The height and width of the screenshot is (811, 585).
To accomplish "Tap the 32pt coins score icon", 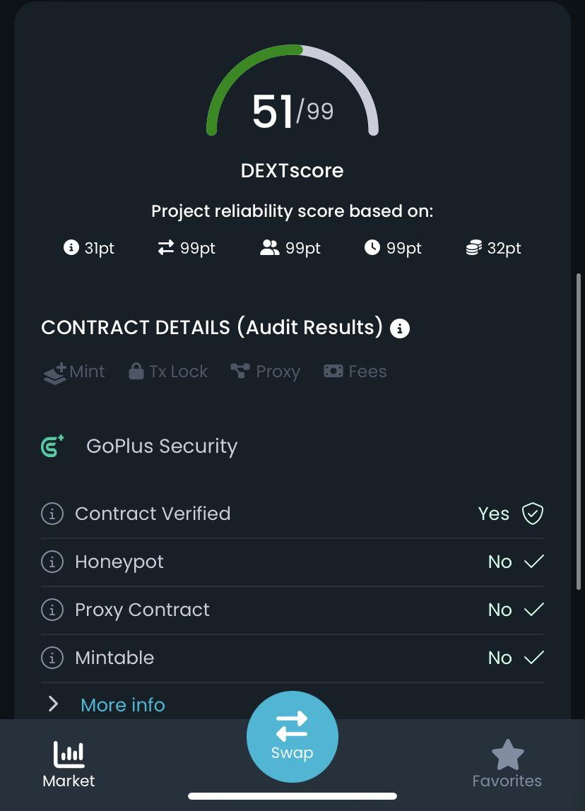I will point(473,248).
